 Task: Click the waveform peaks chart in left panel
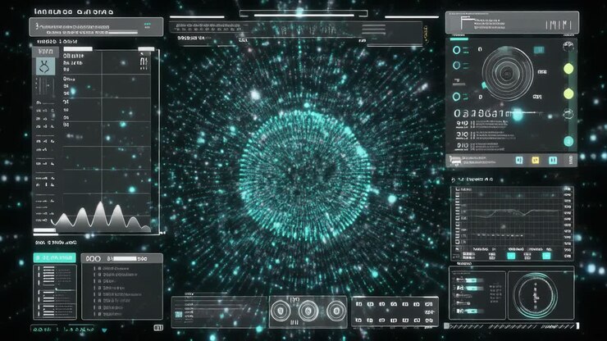[x=101, y=216]
